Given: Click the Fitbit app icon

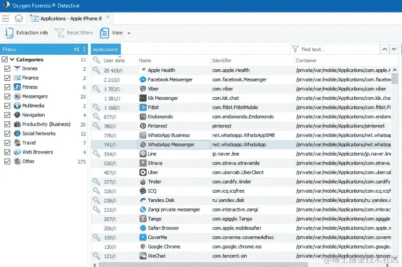Looking at the screenshot, I should pos(143,107).
